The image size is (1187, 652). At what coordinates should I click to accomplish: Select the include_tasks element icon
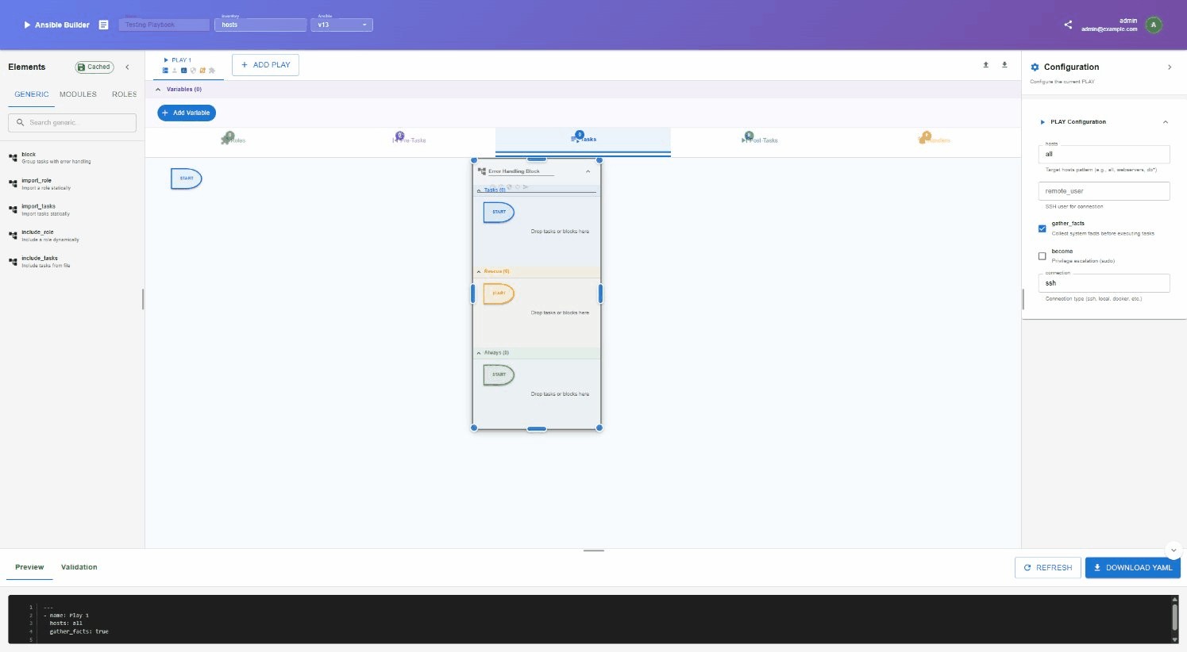(13, 262)
